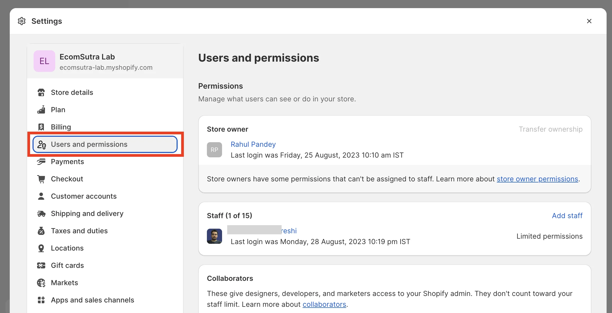Click the Limited permissions label

(x=549, y=236)
